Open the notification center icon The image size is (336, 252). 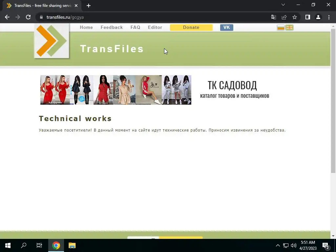[326, 245]
